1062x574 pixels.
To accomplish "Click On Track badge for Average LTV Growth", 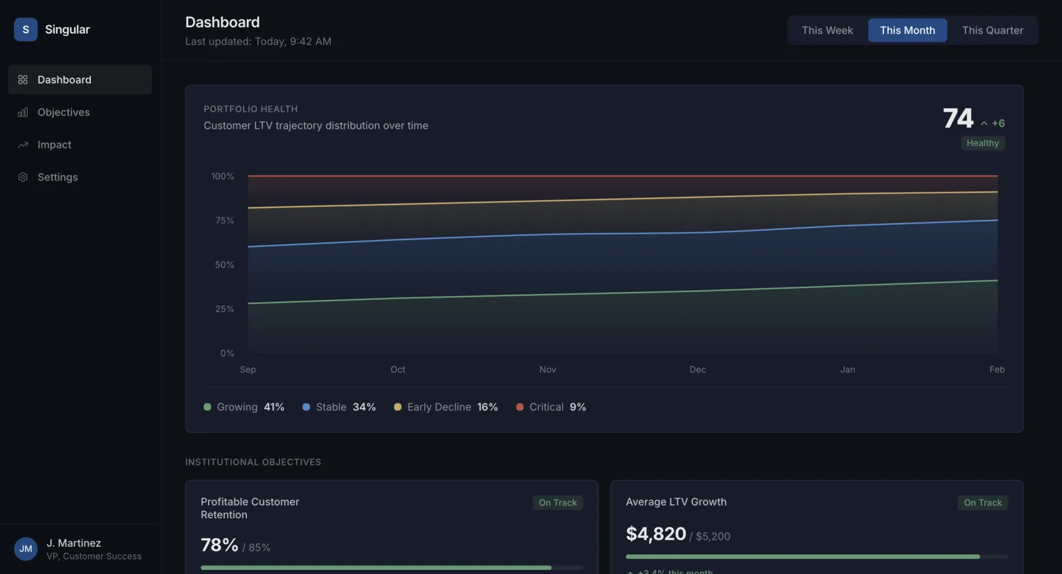I will coord(982,502).
